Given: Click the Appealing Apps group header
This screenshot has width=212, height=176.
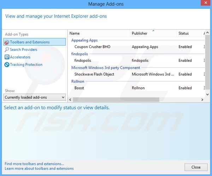Looking at the screenshot, I should pyautogui.click(x=84, y=40).
